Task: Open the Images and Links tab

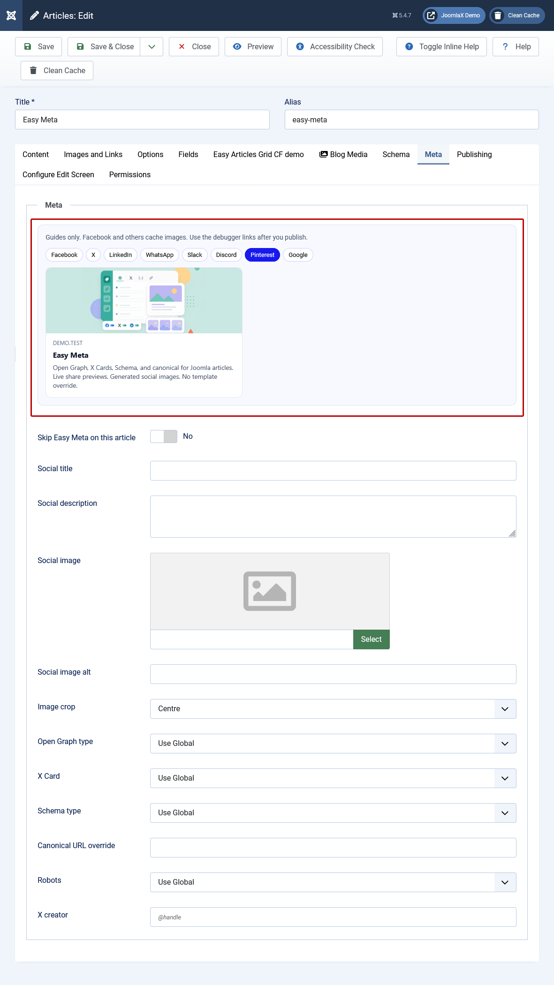Action: coord(93,155)
